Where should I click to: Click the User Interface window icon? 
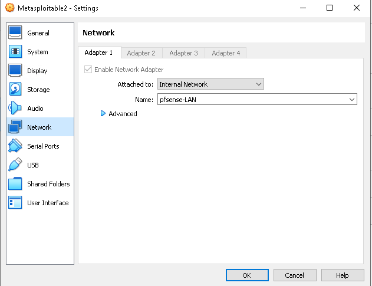[15, 202]
